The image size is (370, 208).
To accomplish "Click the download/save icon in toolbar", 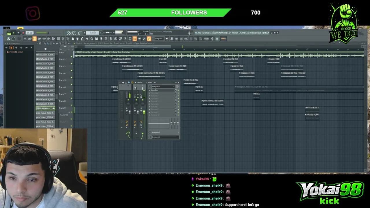I will coord(9,39).
